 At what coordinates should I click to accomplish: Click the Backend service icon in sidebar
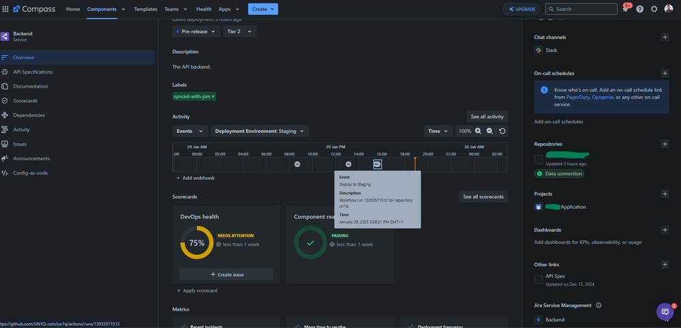[5, 37]
